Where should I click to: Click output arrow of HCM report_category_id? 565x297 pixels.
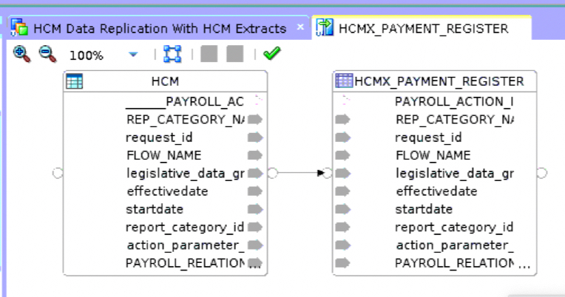[255, 227]
